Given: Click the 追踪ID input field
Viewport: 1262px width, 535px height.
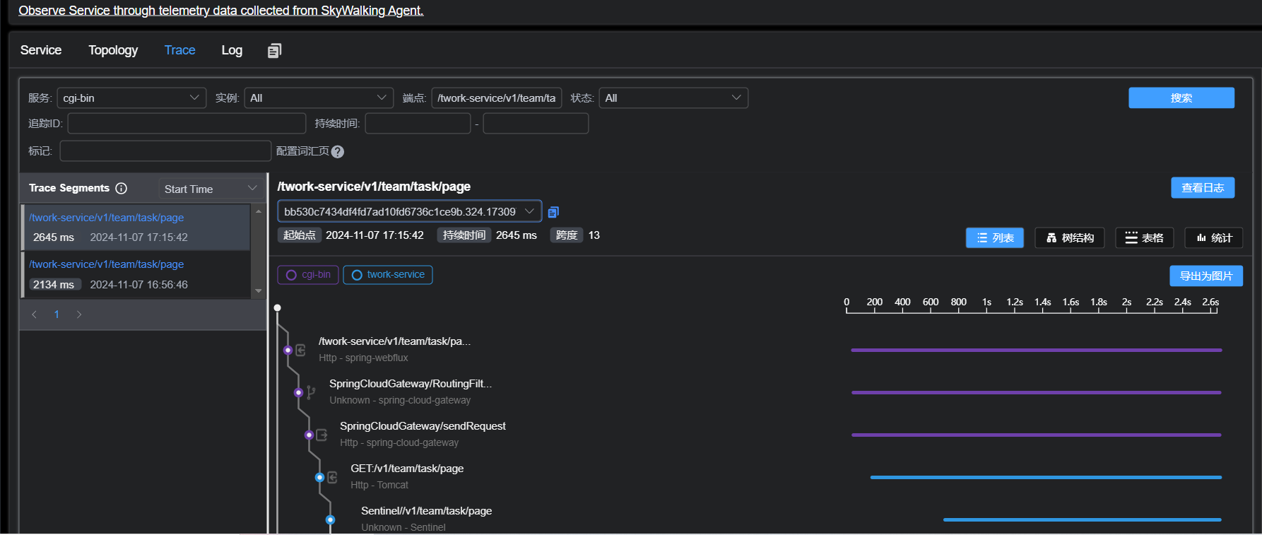Looking at the screenshot, I should 187,124.
